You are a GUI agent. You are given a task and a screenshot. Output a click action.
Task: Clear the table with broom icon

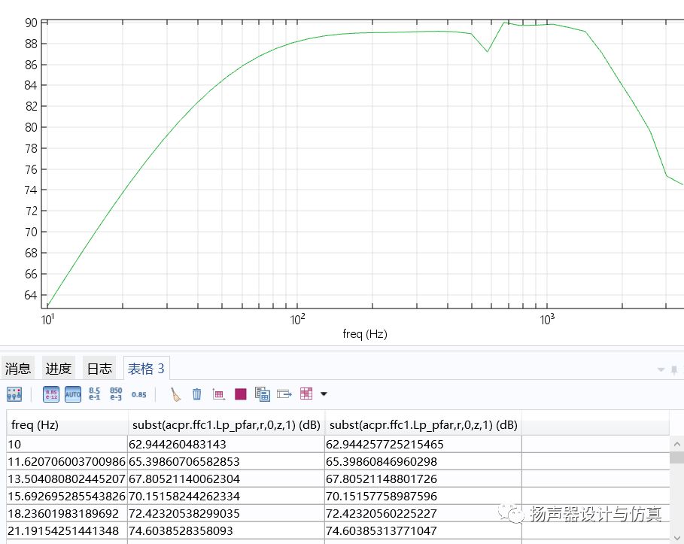[175, 394]
